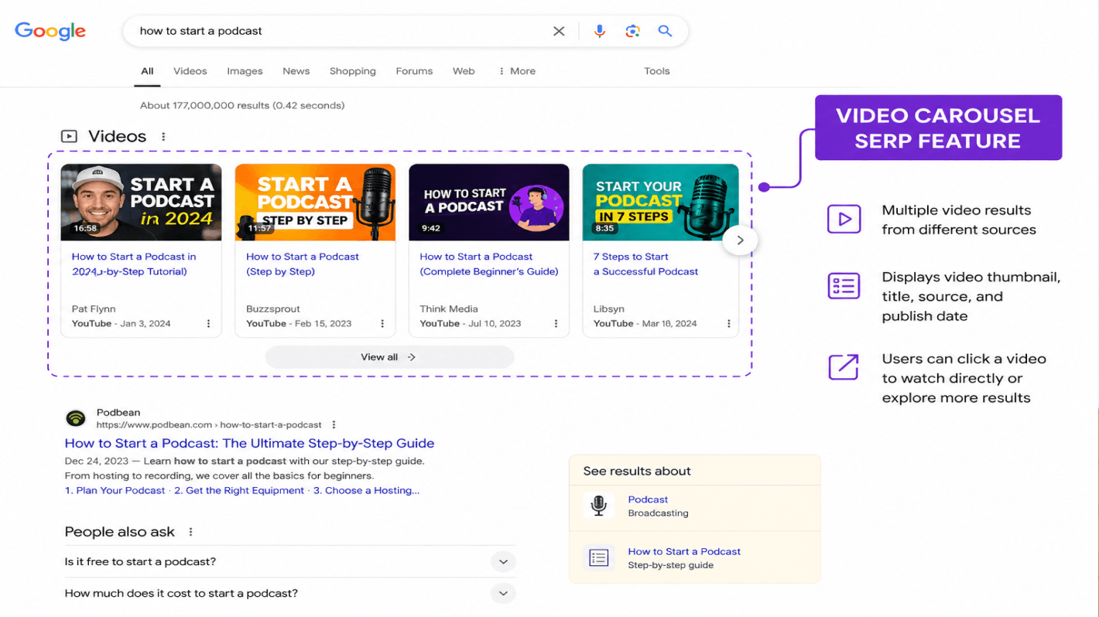The width and height of the screenshot is (1099, 617).
Task: Click the video play icon beside Videos heading
Action: 69,136
